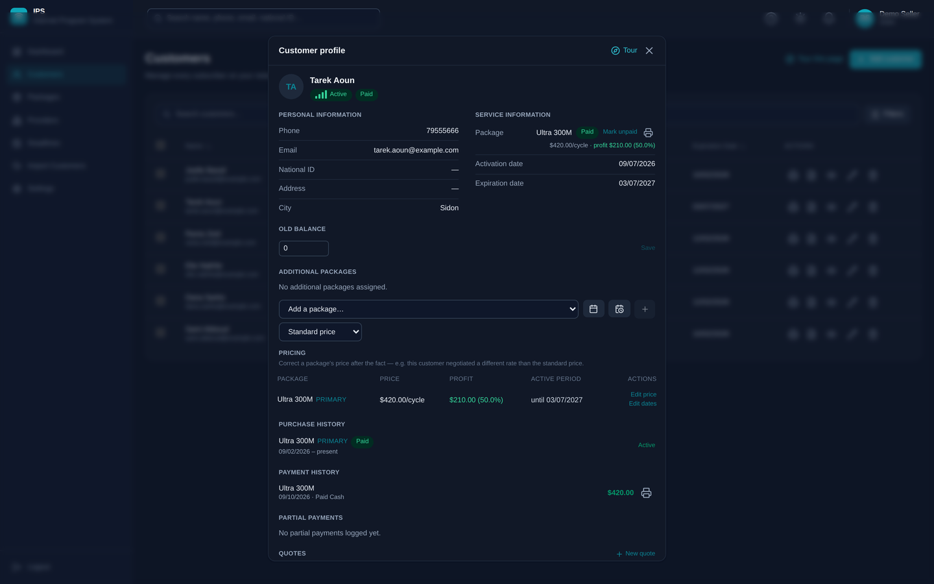Click '09/02/2026 – present' purchase period
The height and width of the screenshot is (584, 934).
(308, 452)
